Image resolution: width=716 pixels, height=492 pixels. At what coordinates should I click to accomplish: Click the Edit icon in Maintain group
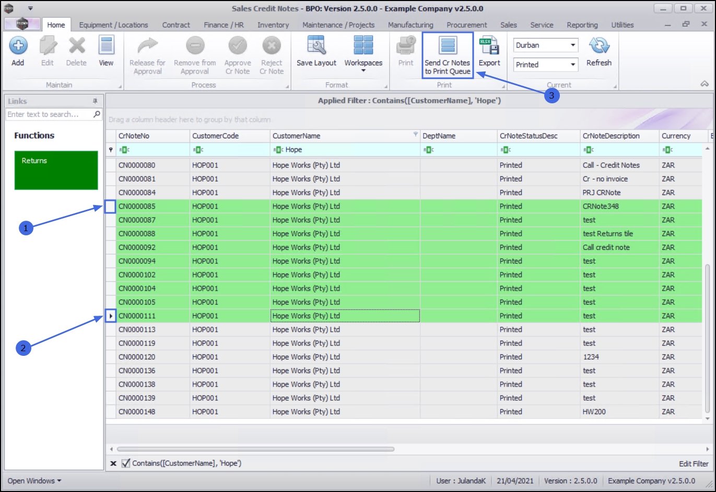[48, 46]
